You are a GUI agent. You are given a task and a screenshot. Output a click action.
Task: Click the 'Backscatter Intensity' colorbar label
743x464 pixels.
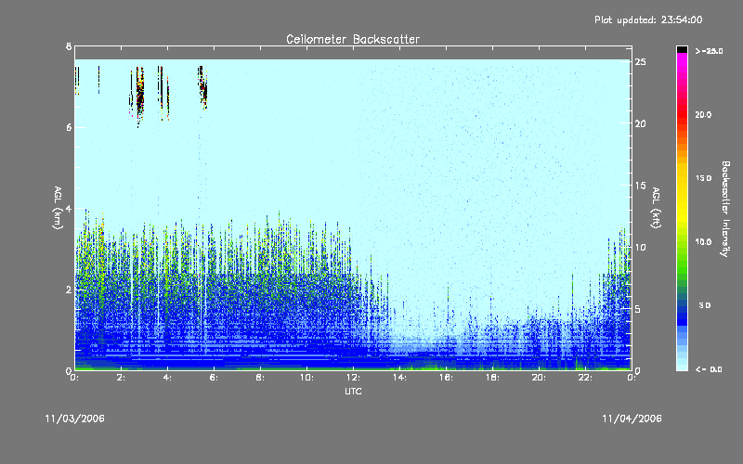click(x=725, y=209)
